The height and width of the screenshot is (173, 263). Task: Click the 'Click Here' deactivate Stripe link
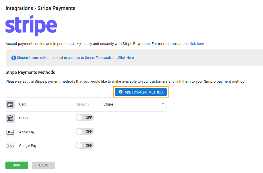(x=126, y=58)
